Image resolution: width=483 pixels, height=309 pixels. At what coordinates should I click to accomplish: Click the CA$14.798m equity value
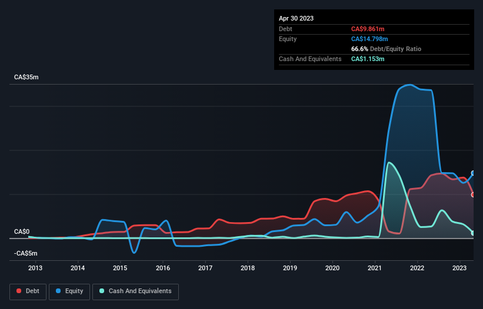point(369,39)
